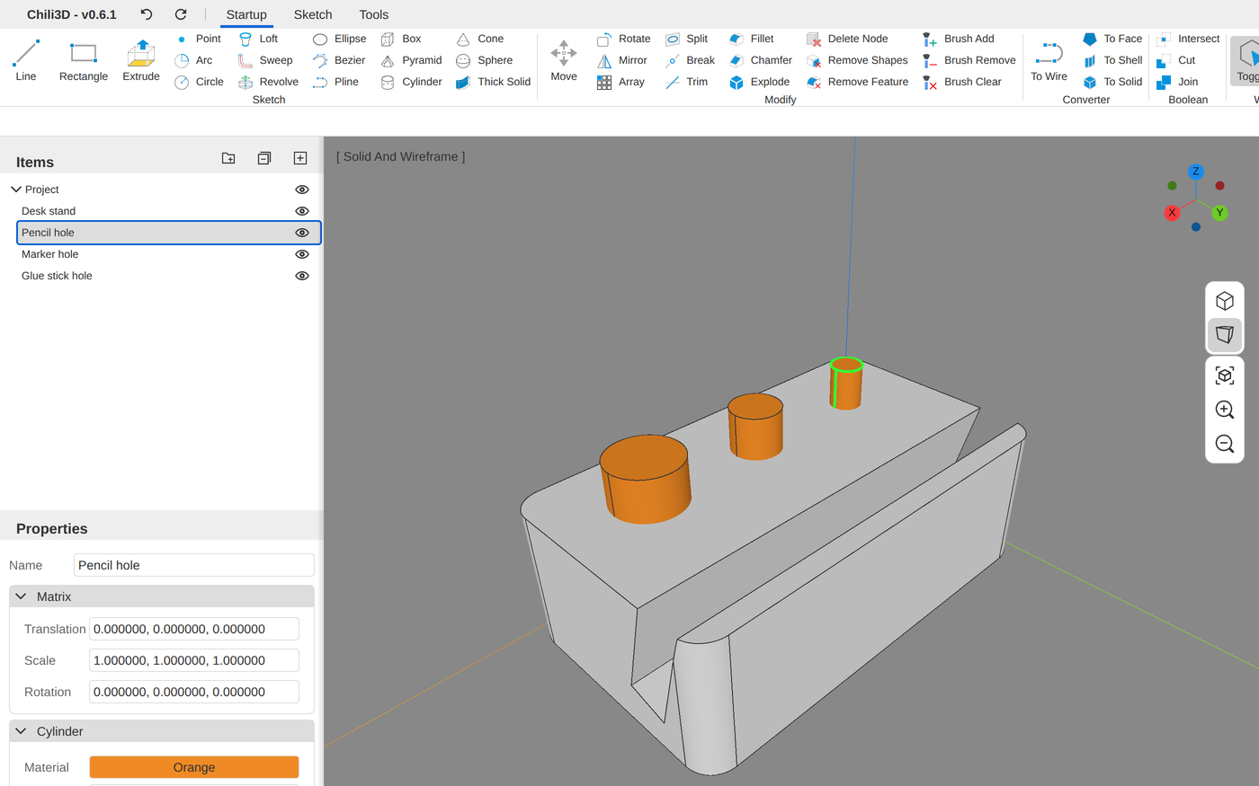The height and width of the screenshot is (786, 1259).
Task: Apply the Thick Solid tool
Action: pyautogui.click(x=493, y=82)
